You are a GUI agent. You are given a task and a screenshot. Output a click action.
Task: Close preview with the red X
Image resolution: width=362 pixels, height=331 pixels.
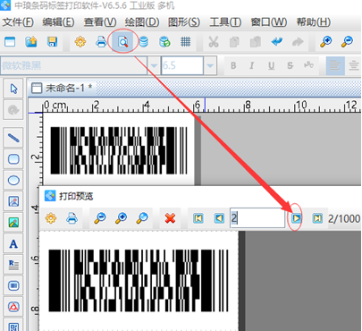[170, 218]
